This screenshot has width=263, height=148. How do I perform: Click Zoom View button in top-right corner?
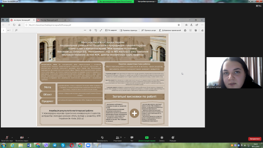(x=258, y=6)
